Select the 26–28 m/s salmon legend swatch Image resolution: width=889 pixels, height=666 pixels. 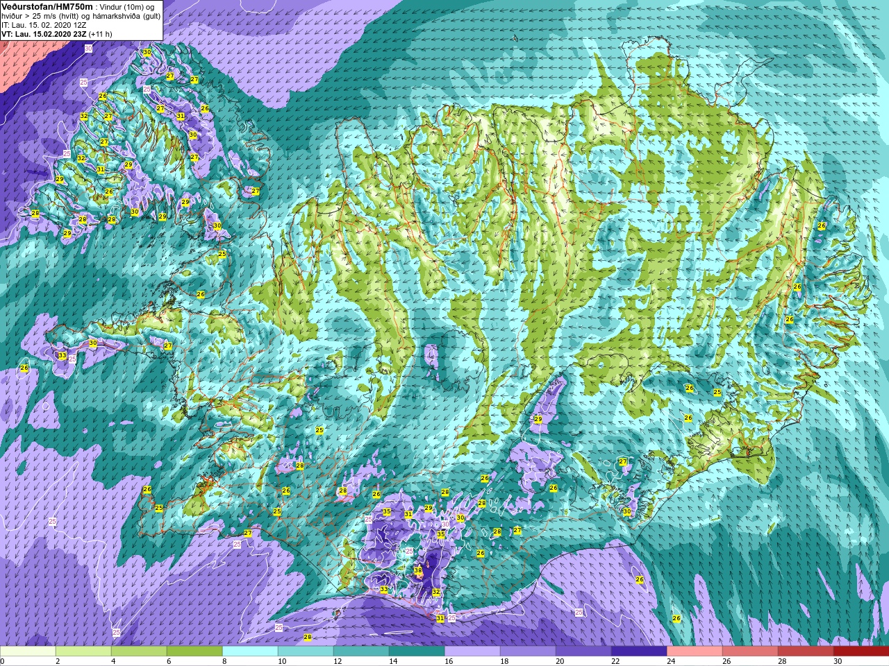point(750,651)
